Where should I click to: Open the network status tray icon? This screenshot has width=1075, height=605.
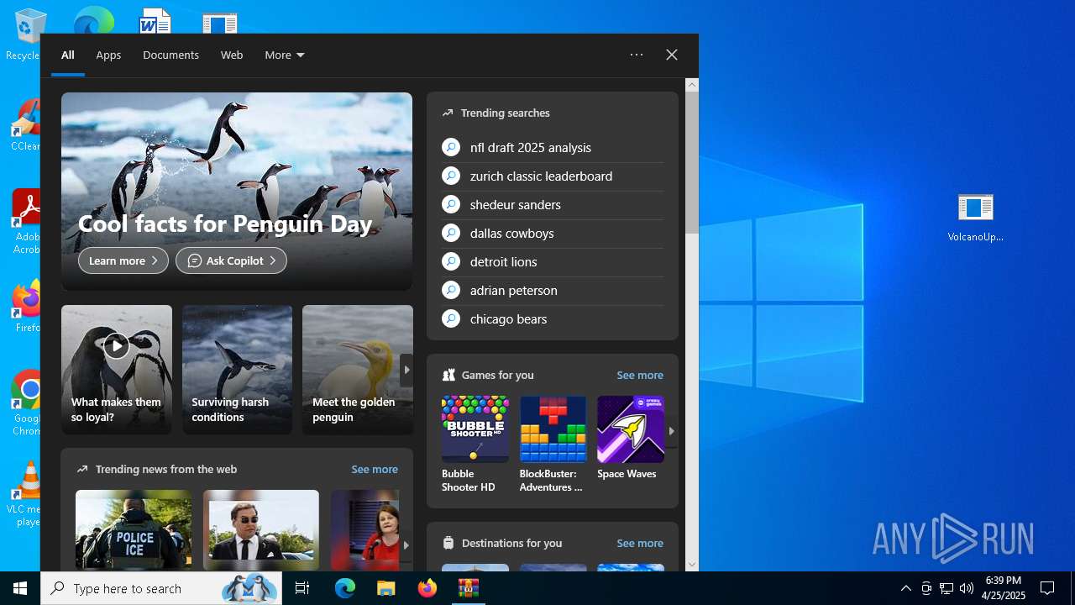[947, 588]
